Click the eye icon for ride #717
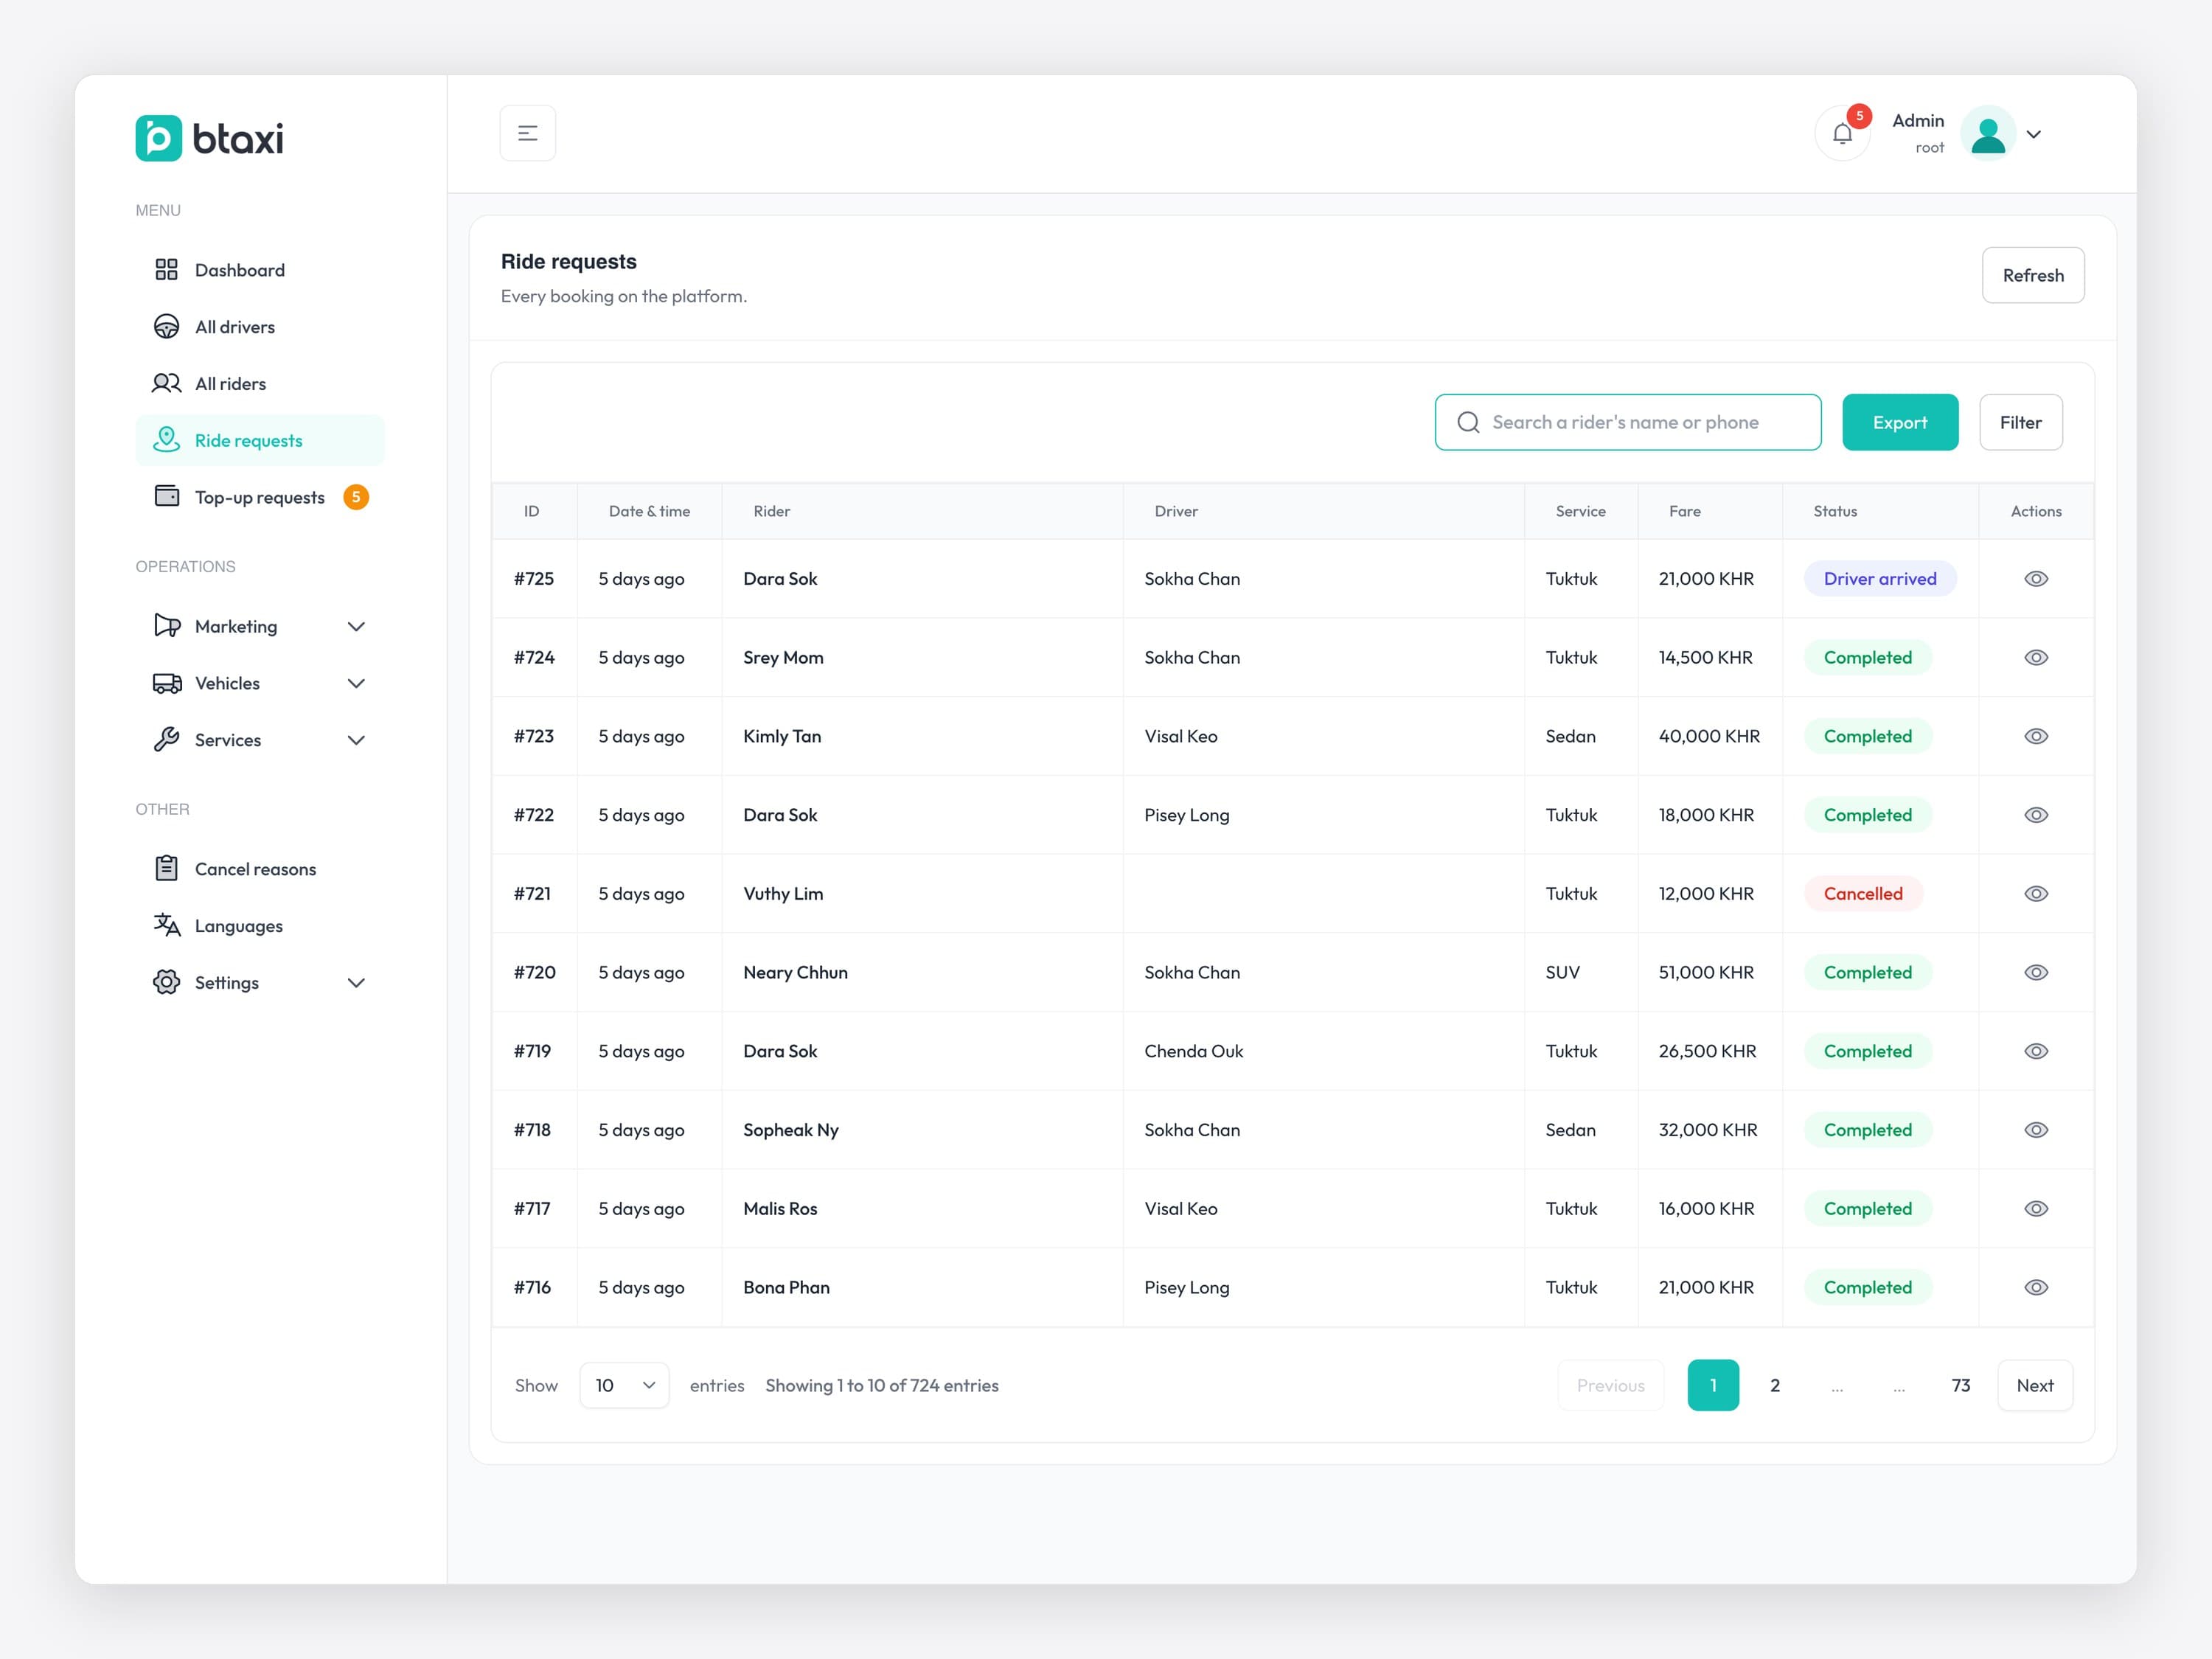The image size is (2212, 1659). coord(2036,1208)
